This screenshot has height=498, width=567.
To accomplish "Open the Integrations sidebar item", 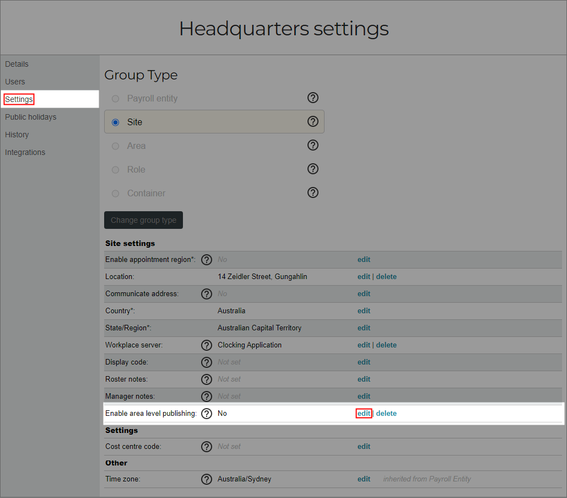I will [x=25, y=152].
